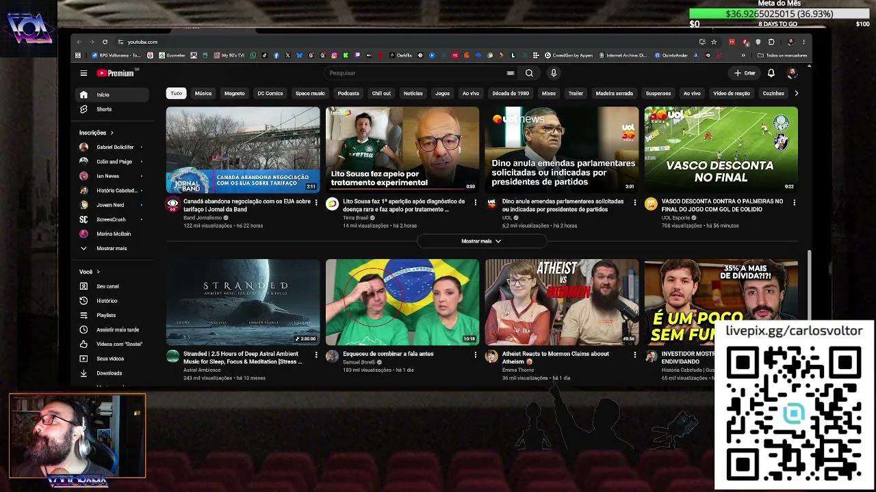876x492 pixels.
Task: Select the Space music filter chip
Action: click(310, 93)
